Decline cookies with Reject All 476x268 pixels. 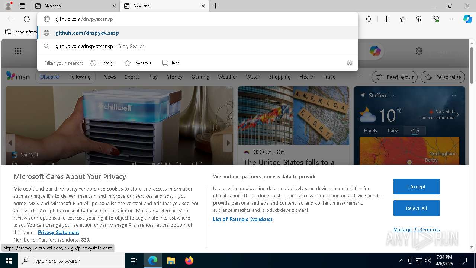416,208
